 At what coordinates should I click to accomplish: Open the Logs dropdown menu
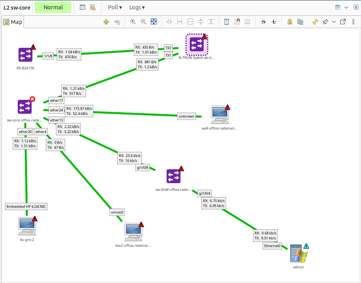pos(137,7)
